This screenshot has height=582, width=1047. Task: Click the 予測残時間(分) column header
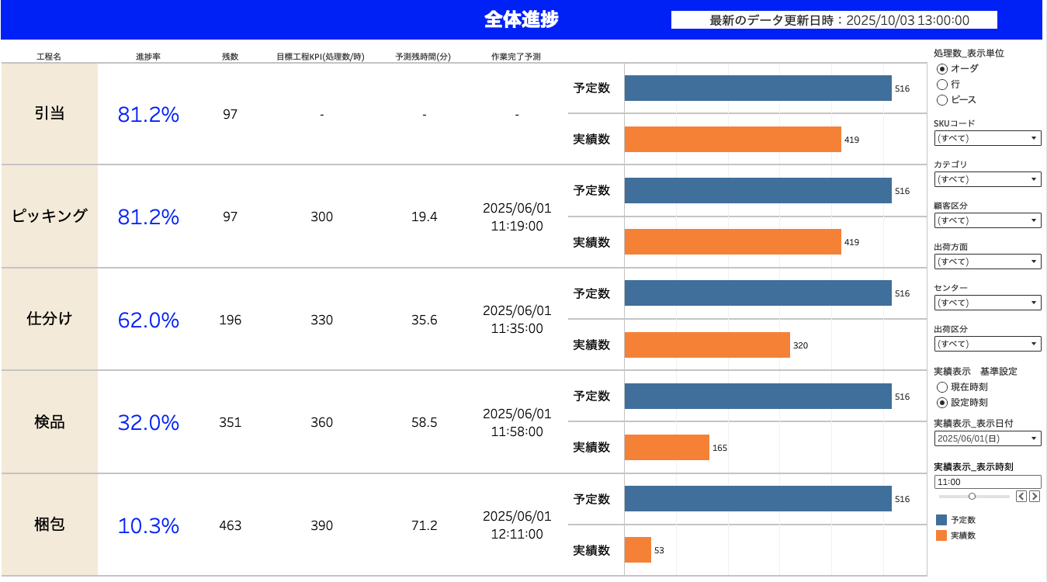(x=423, y=57)
